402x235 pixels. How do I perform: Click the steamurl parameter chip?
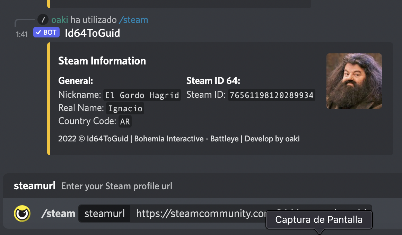coord(104,214)
